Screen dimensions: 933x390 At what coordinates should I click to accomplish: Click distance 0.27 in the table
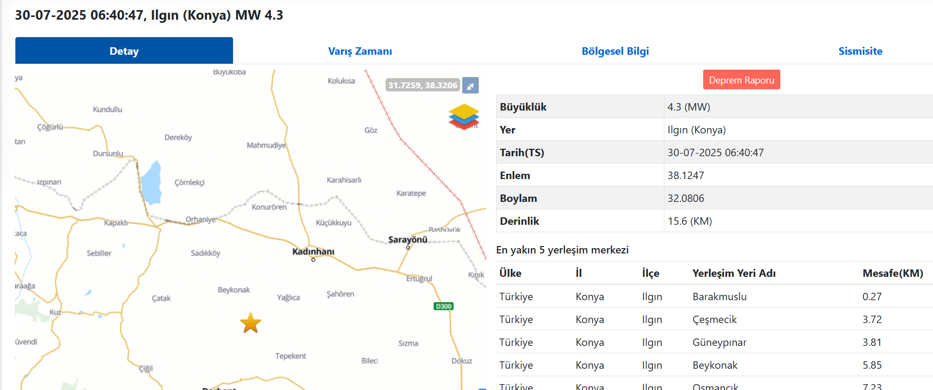tap(872, 296)
